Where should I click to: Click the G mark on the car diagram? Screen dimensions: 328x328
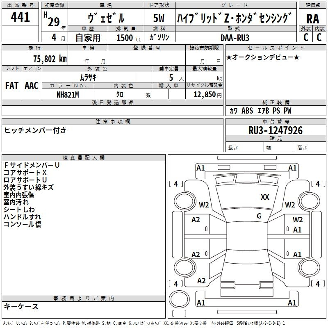259,216
